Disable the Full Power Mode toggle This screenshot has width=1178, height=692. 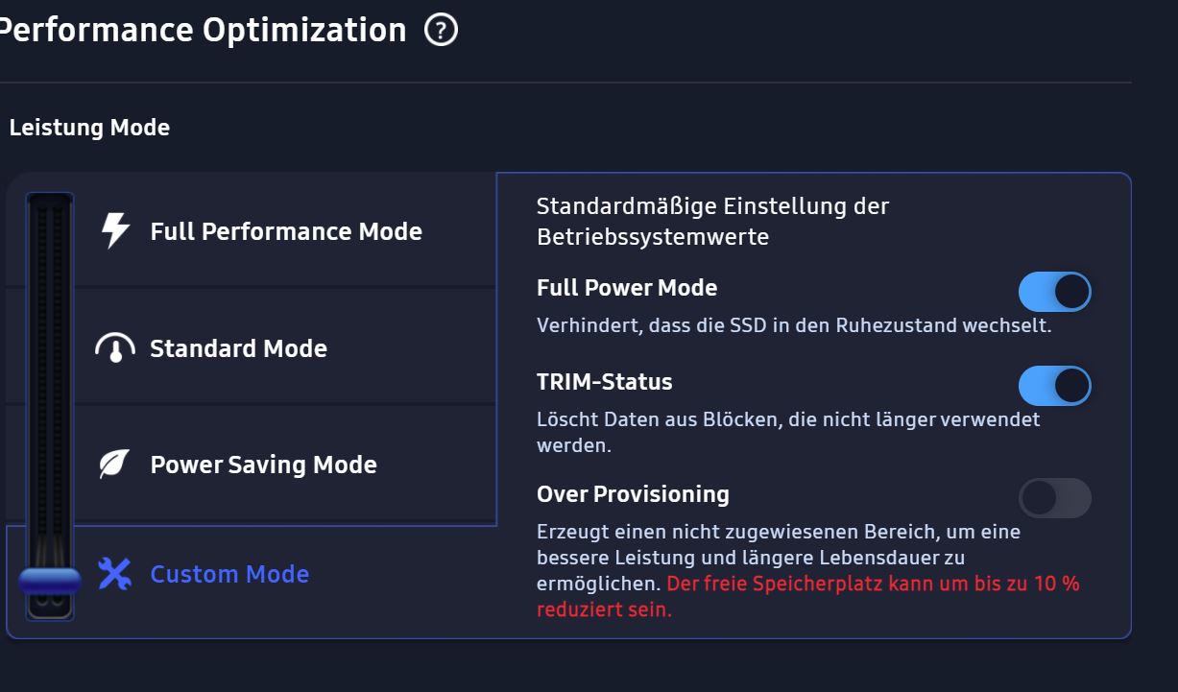pos(1054,291)
